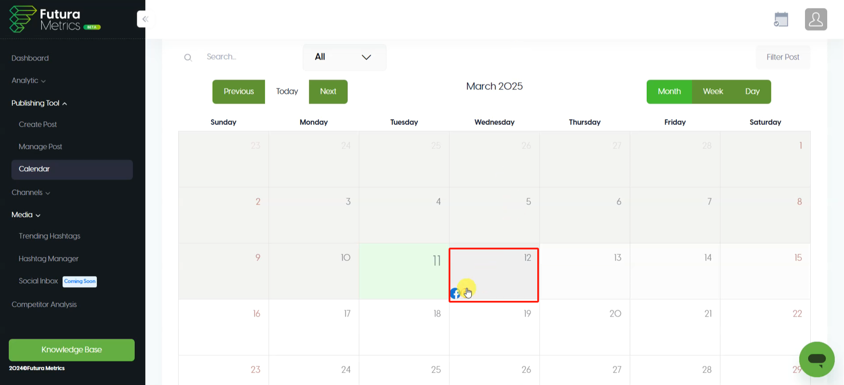Click the Futura Metrics logo

coord(55,19)
